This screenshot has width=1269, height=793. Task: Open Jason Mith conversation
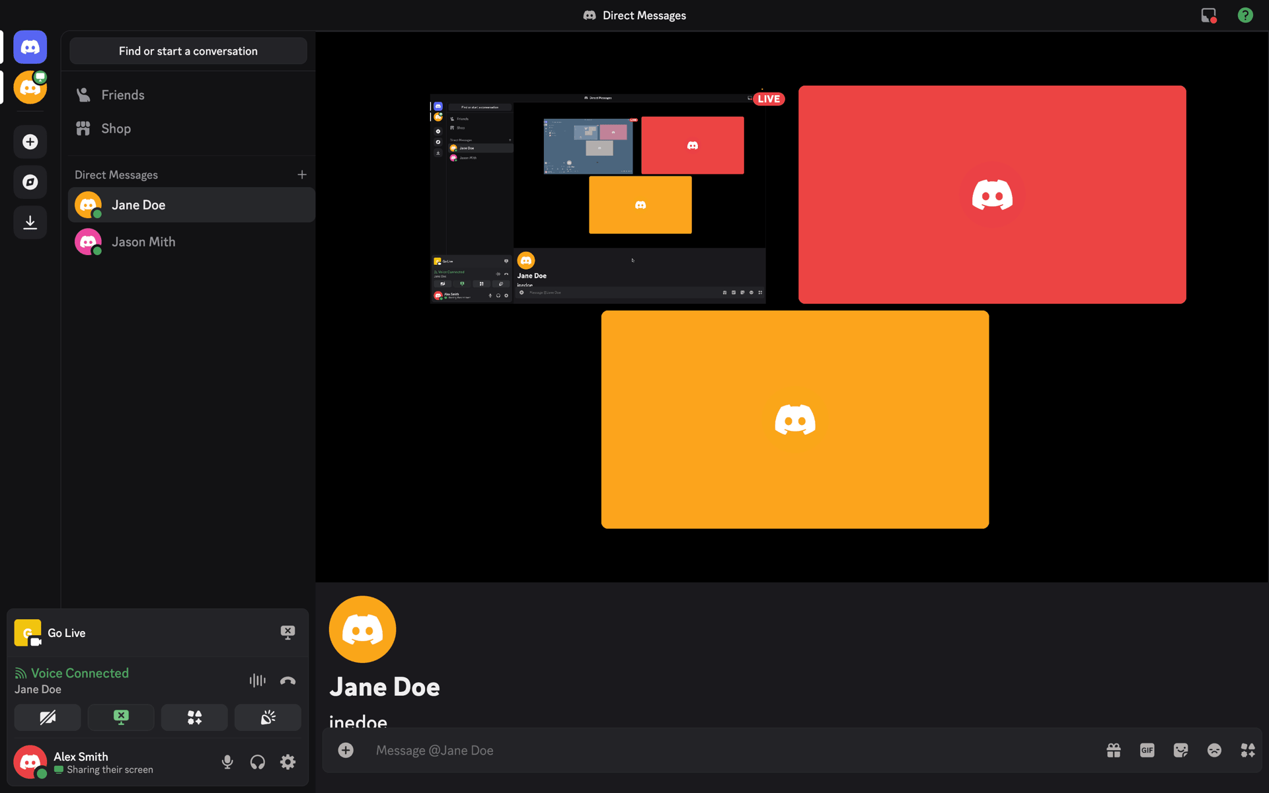(191, 242)
